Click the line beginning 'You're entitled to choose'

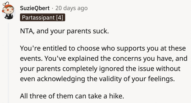(x=103, y=48)
